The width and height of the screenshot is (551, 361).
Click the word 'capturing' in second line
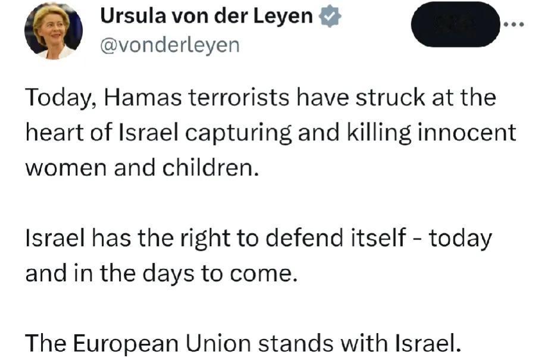pos(239,134)
